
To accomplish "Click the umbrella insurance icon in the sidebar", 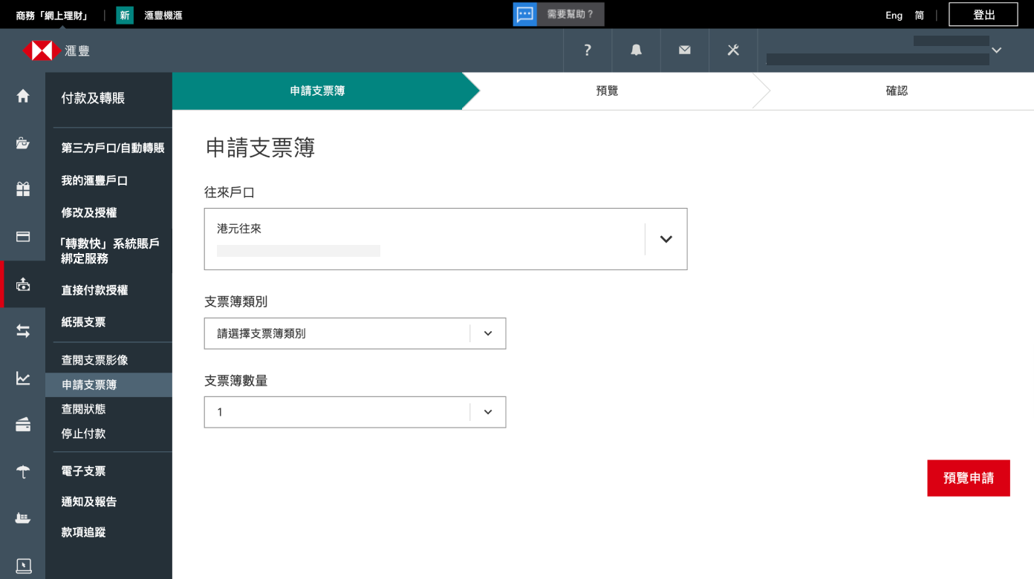I will (x=23, y=471).
